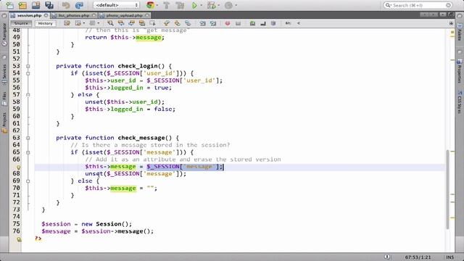Viewport: 464px width, 261px height.
Task: Collapse the else block fold on line 57
Action: tap(28, 95)
